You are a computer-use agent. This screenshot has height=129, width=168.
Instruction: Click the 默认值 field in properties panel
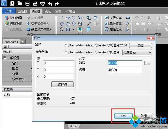click(17, 52)
